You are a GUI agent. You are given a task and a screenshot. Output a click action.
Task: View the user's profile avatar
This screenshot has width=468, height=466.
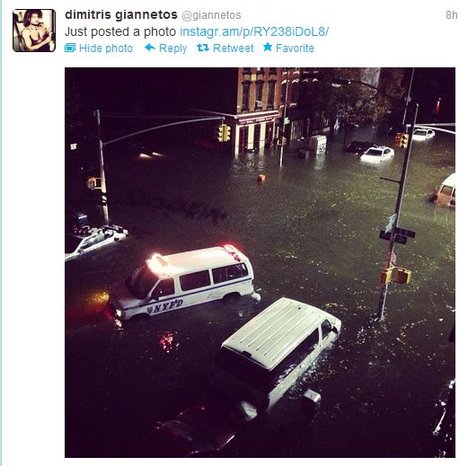[x=34, y=31]
